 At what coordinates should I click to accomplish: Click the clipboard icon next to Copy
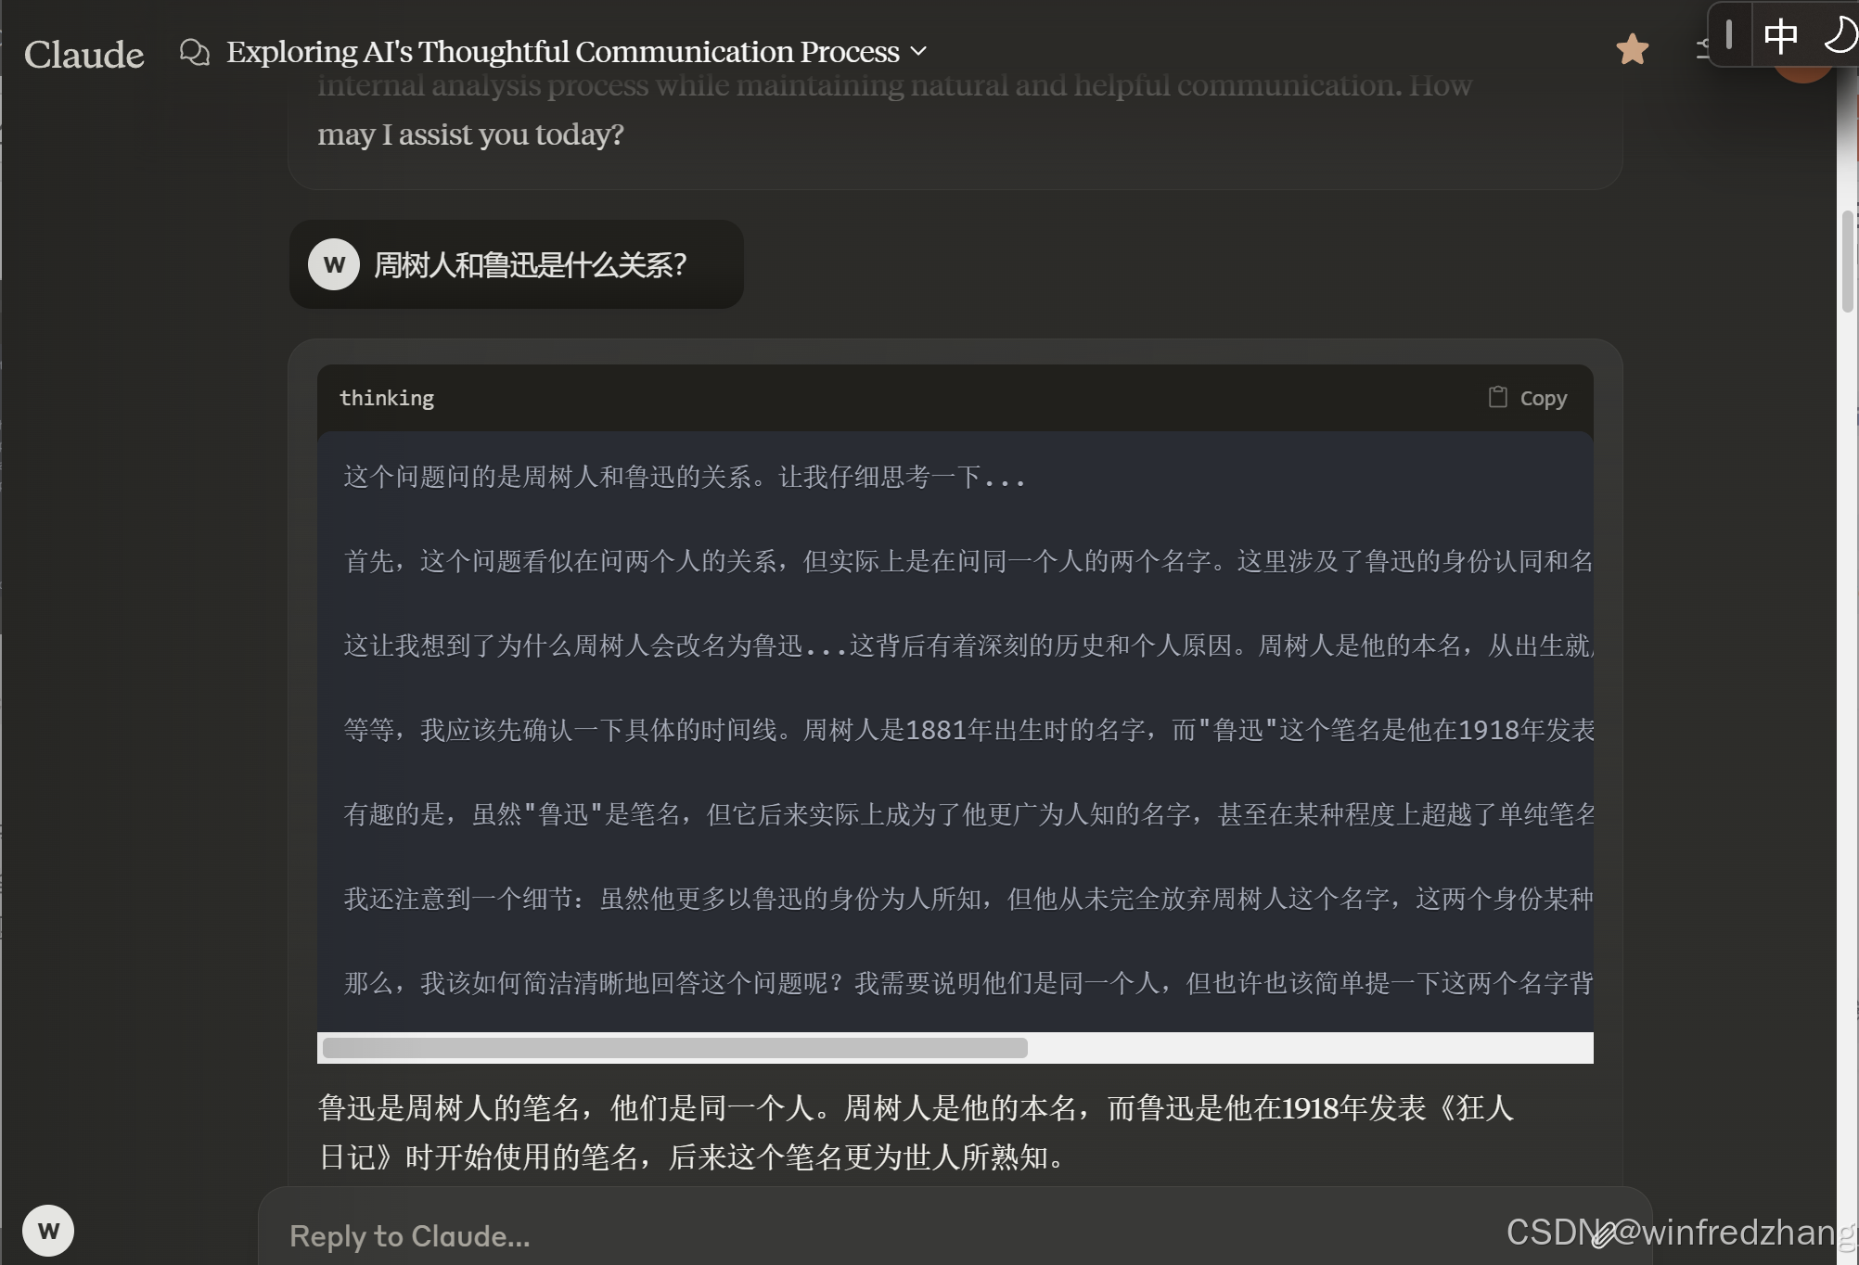coord(1497,397)
